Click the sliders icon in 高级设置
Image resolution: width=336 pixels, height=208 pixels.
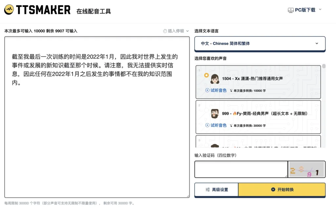pos(208,190)
